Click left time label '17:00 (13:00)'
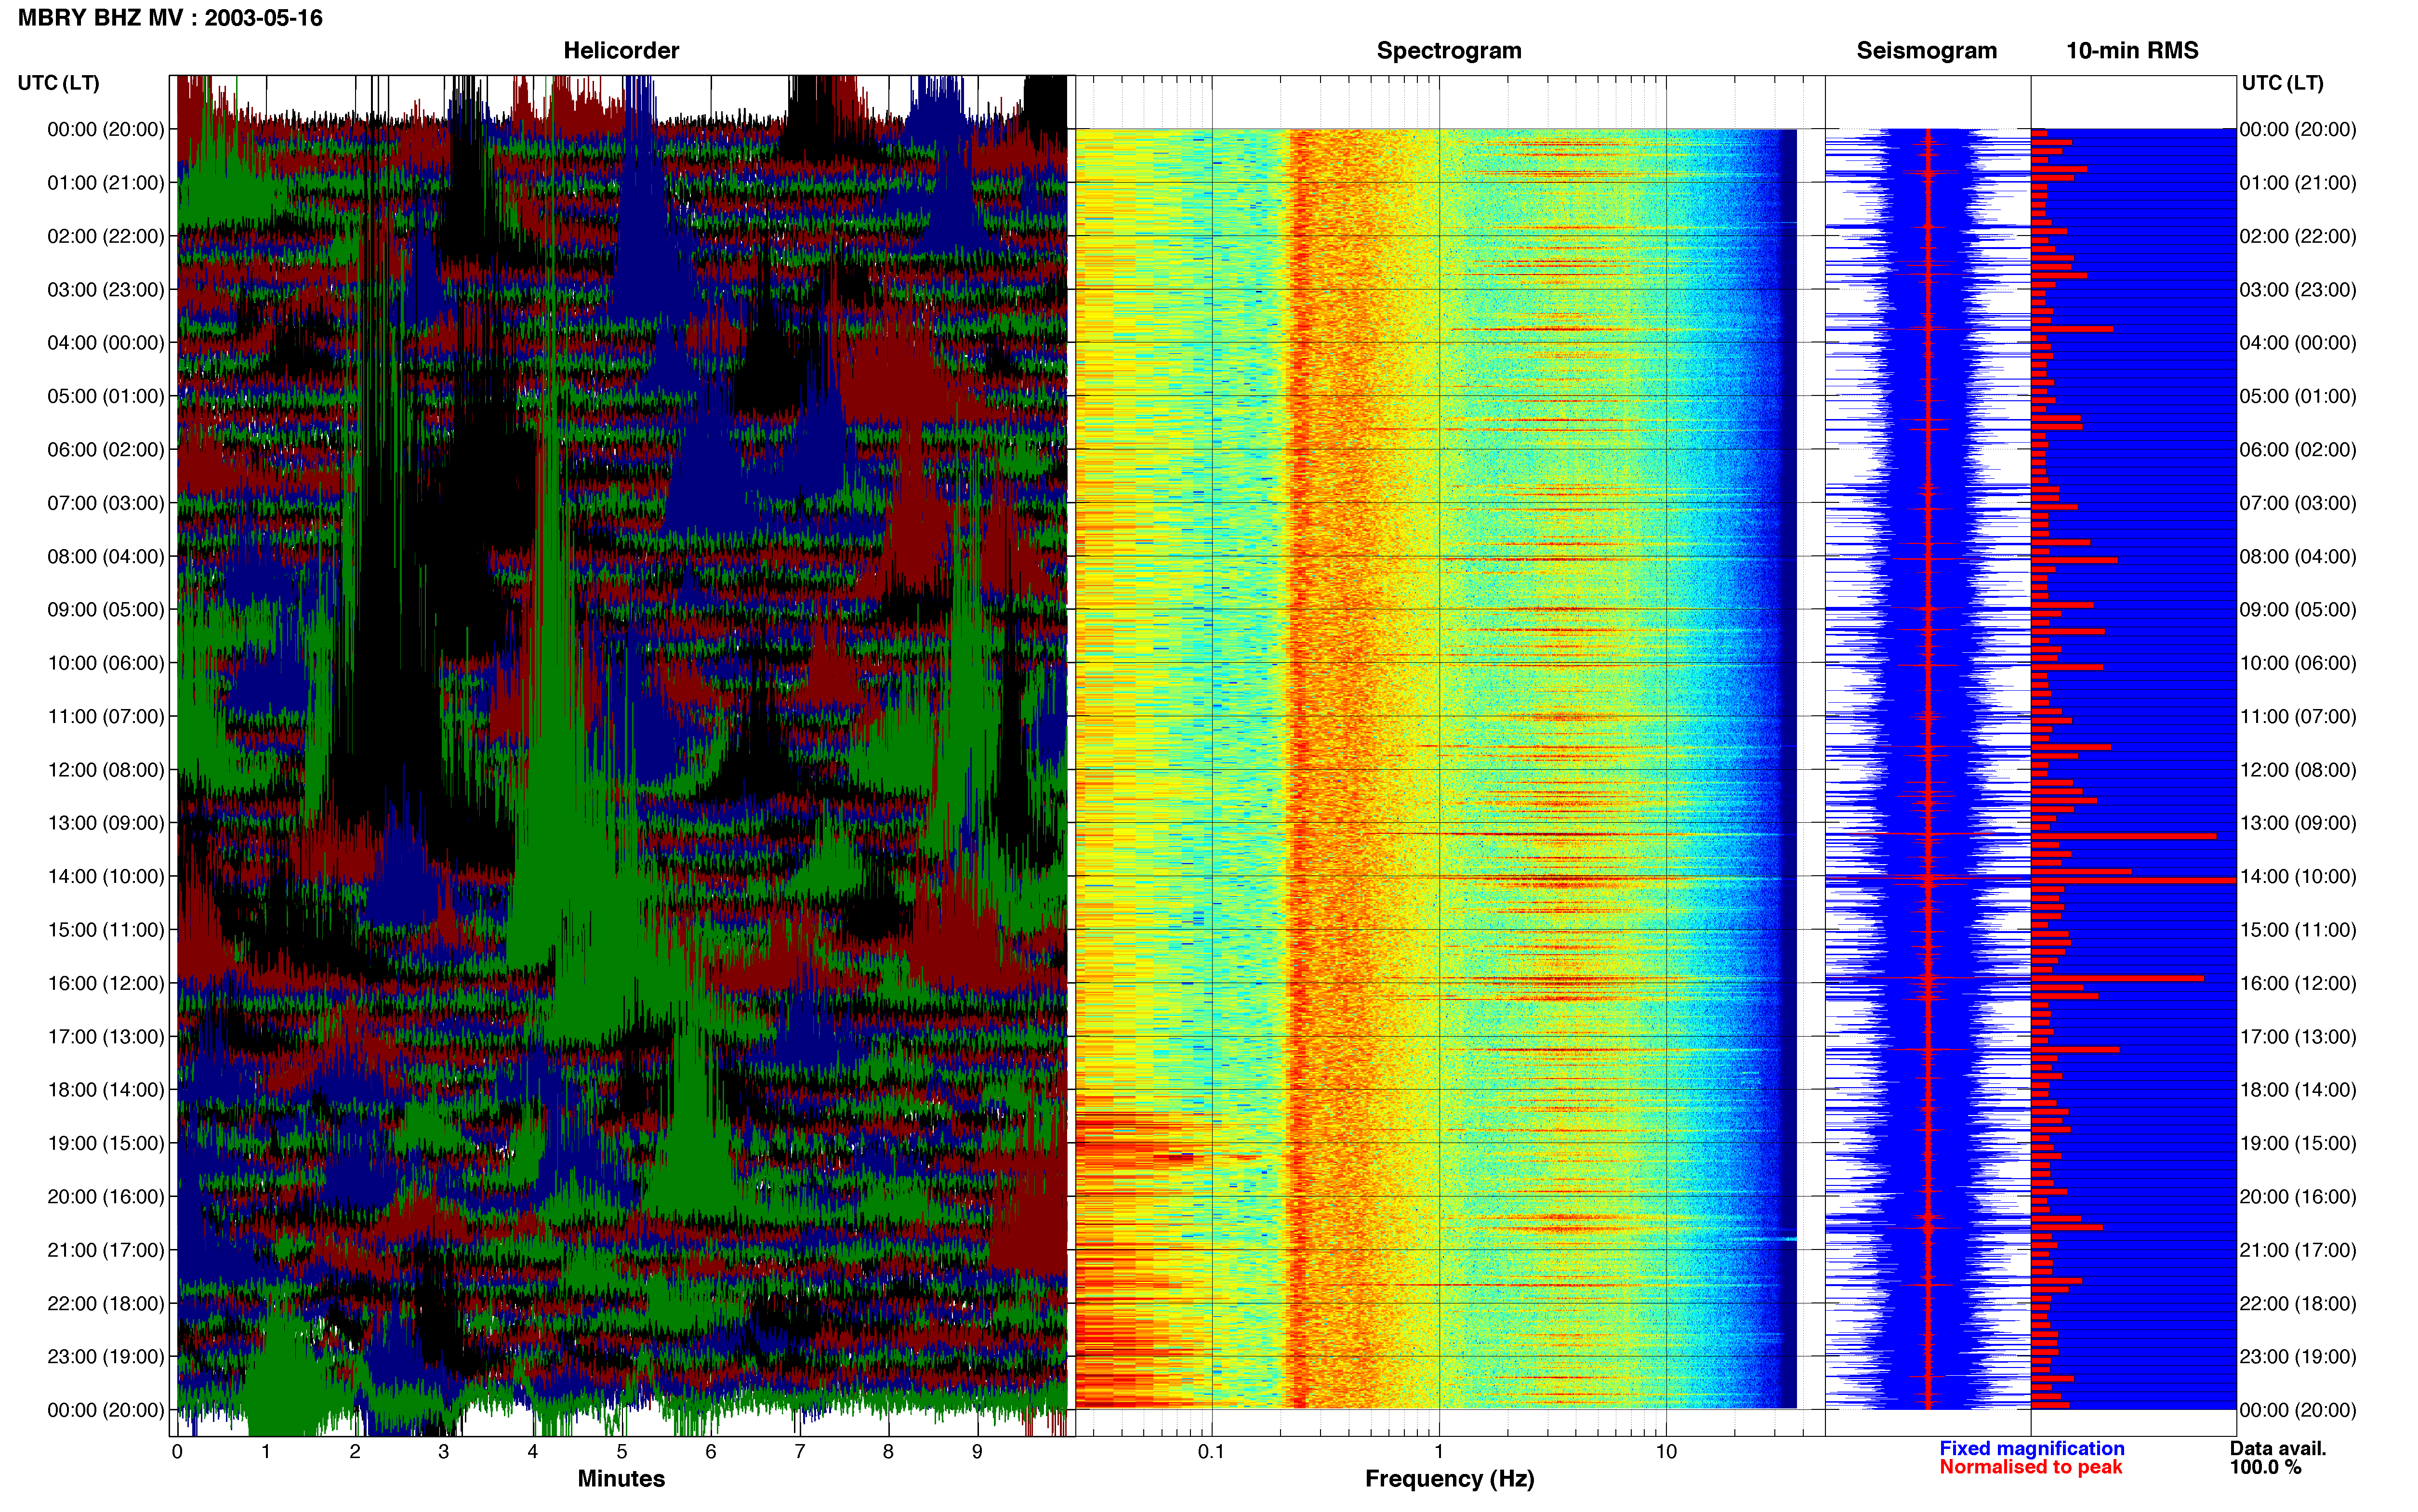The width and height of the screenshot is (2418, 1512). [106, 1037]
